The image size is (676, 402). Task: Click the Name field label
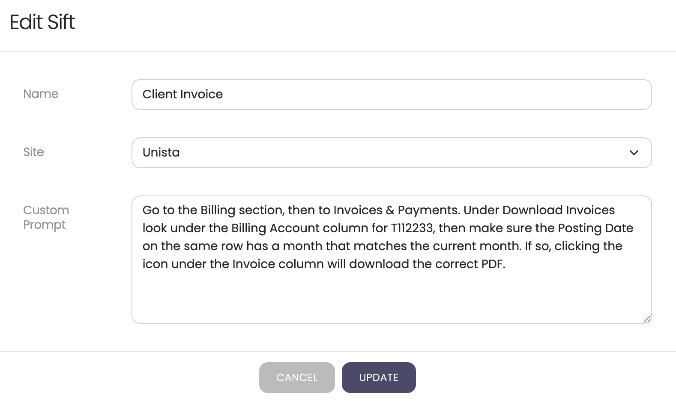(x=41, y=94)
